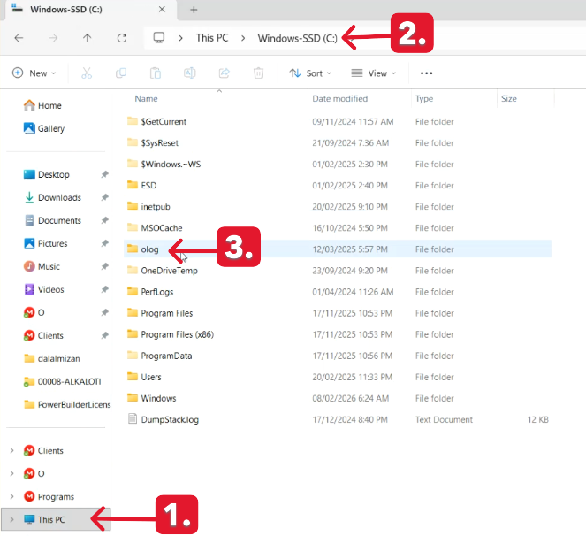Open the Sort options dropdown

[310, 73]
